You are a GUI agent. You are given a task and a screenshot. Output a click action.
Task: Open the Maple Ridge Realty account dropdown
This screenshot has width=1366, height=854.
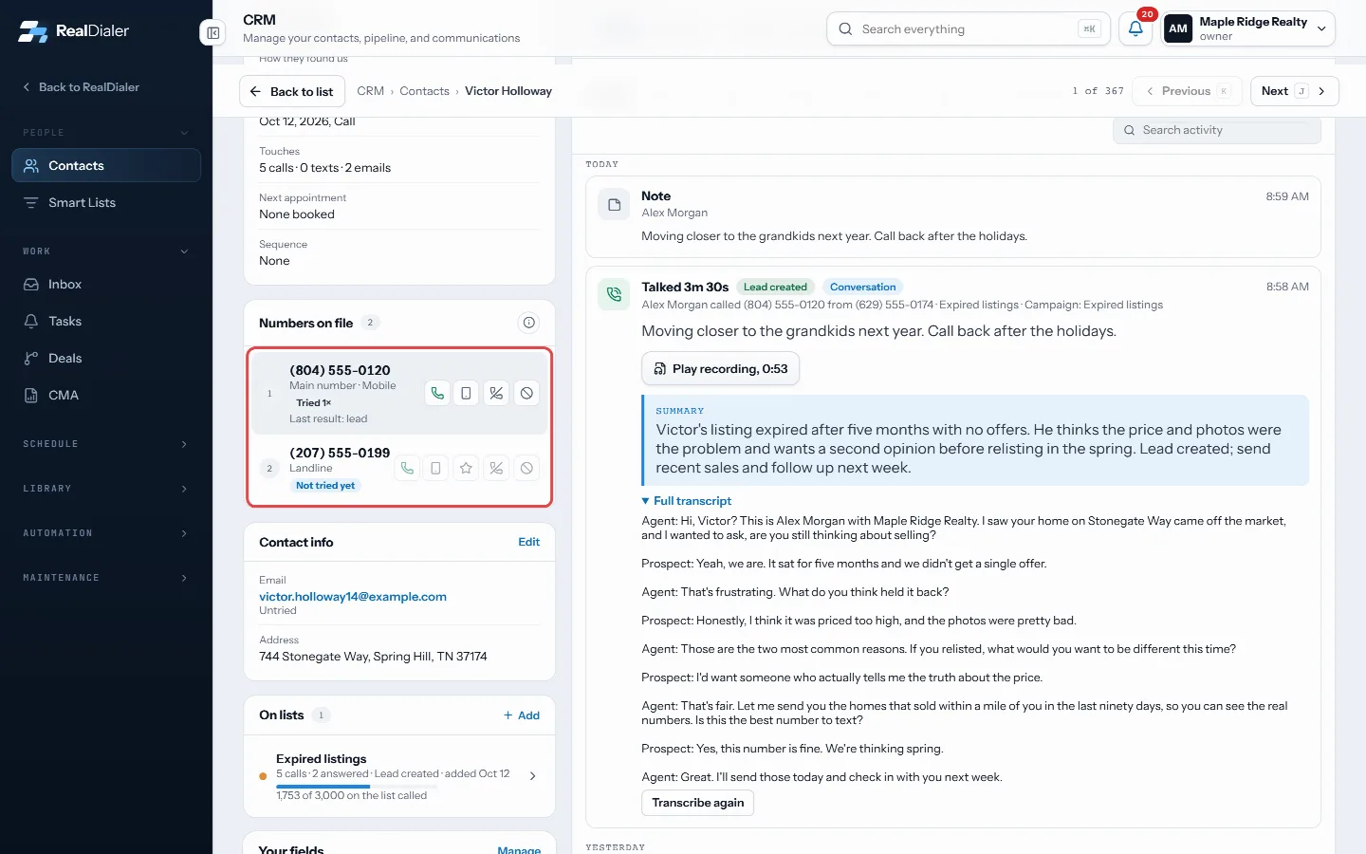[x=1248, y=28]
